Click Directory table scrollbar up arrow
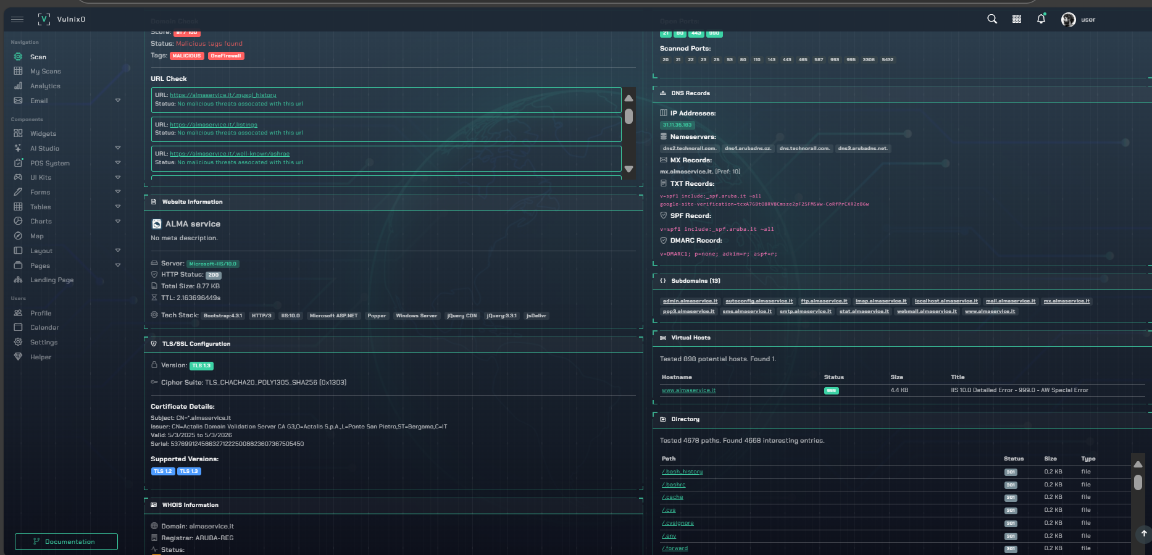Screen dimensions: 1152x555 tap(1138, 464)
